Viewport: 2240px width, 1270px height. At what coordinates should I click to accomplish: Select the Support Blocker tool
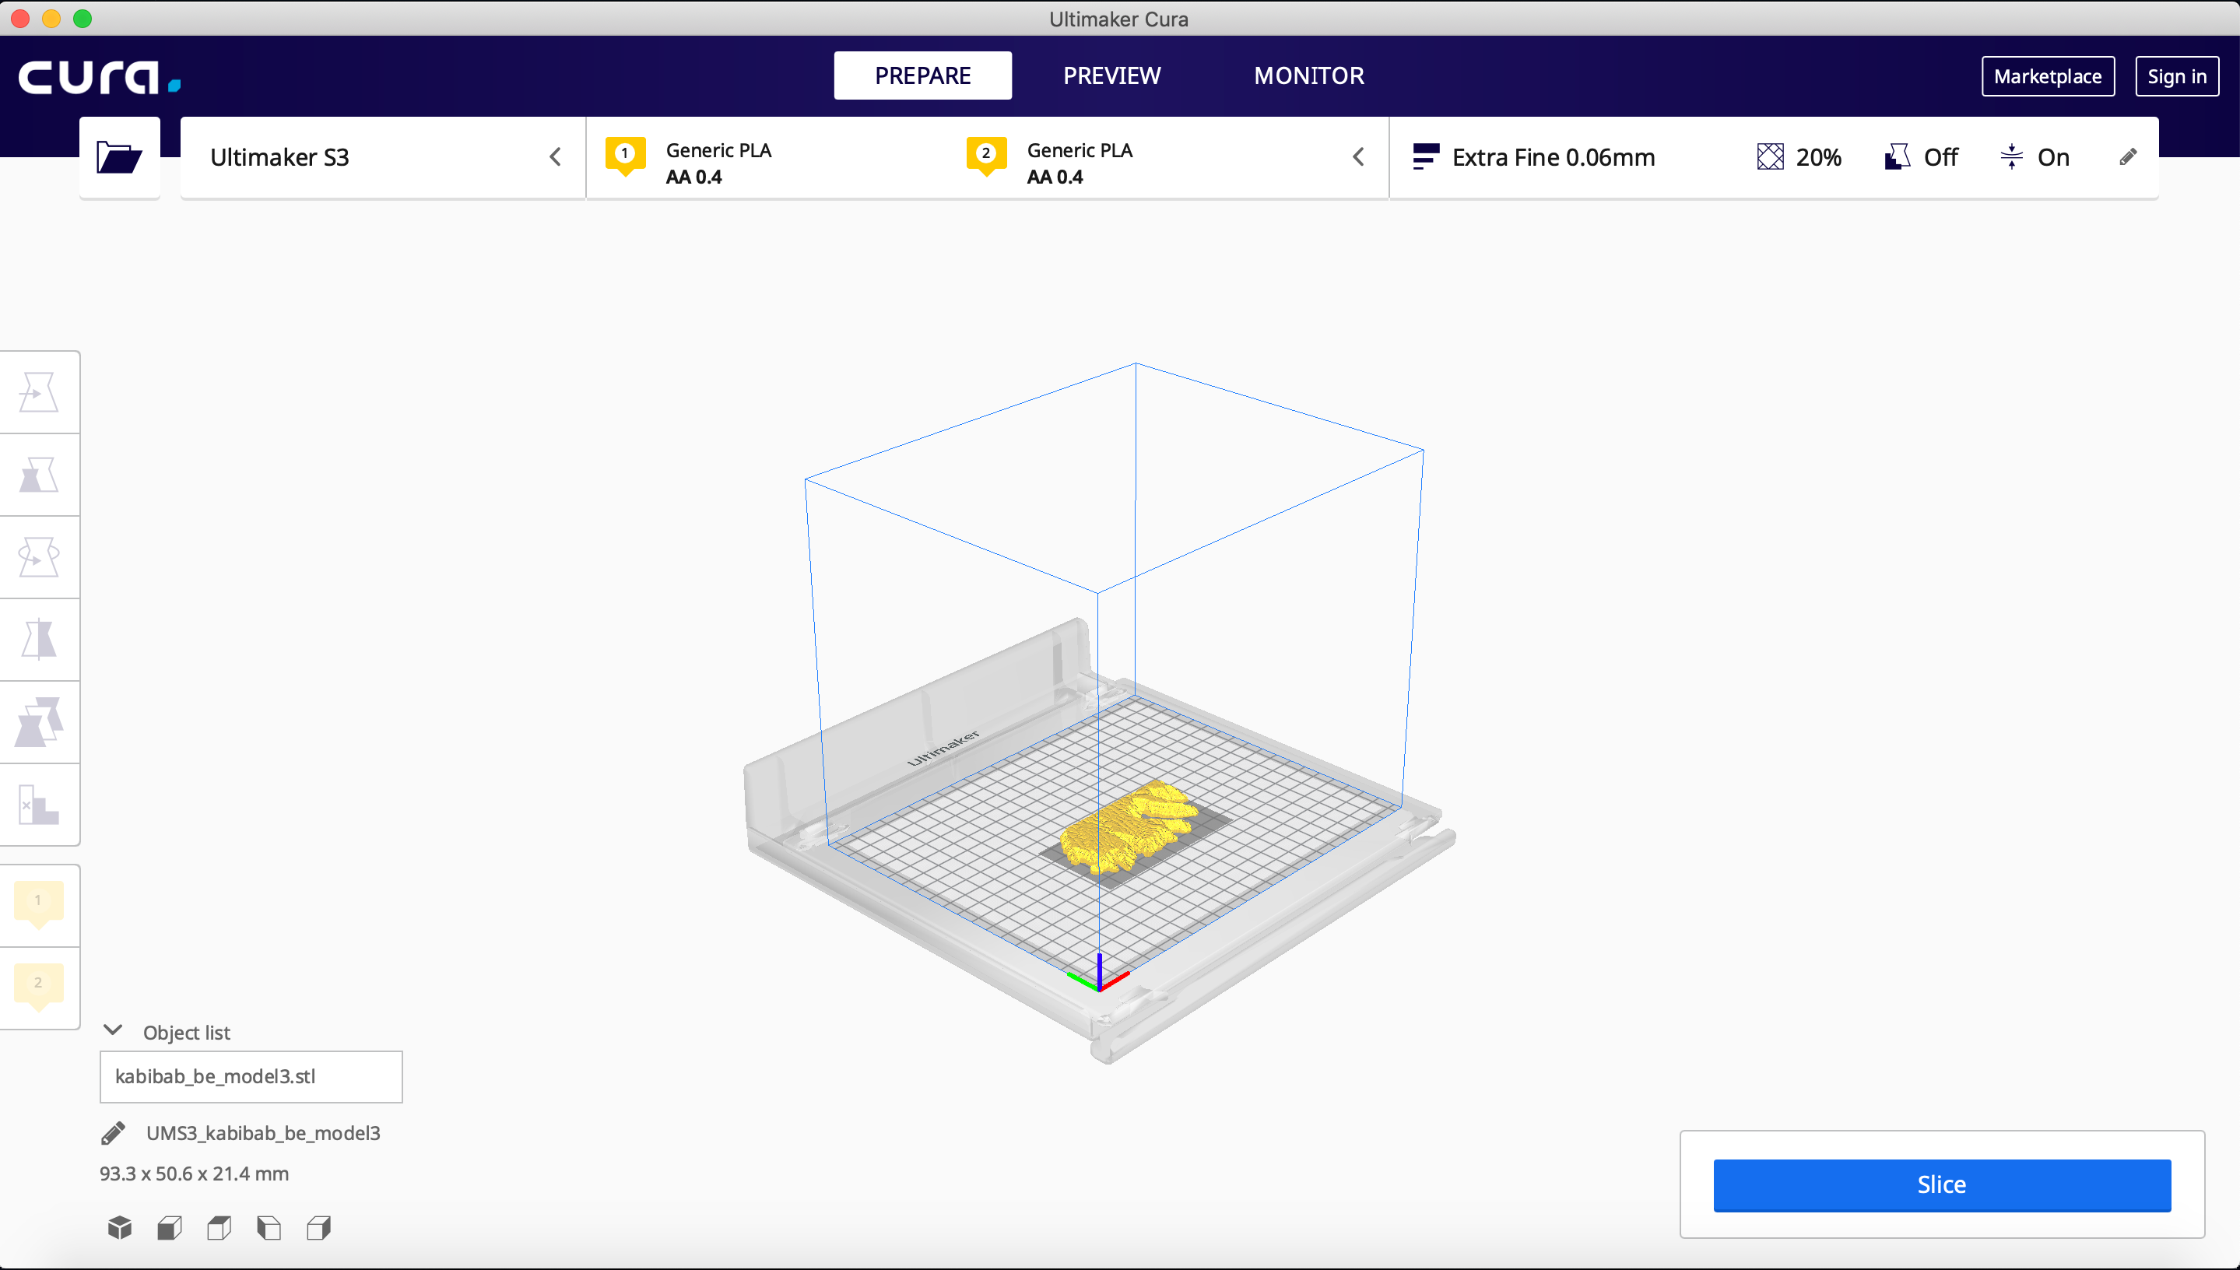(x=39, y=804)
